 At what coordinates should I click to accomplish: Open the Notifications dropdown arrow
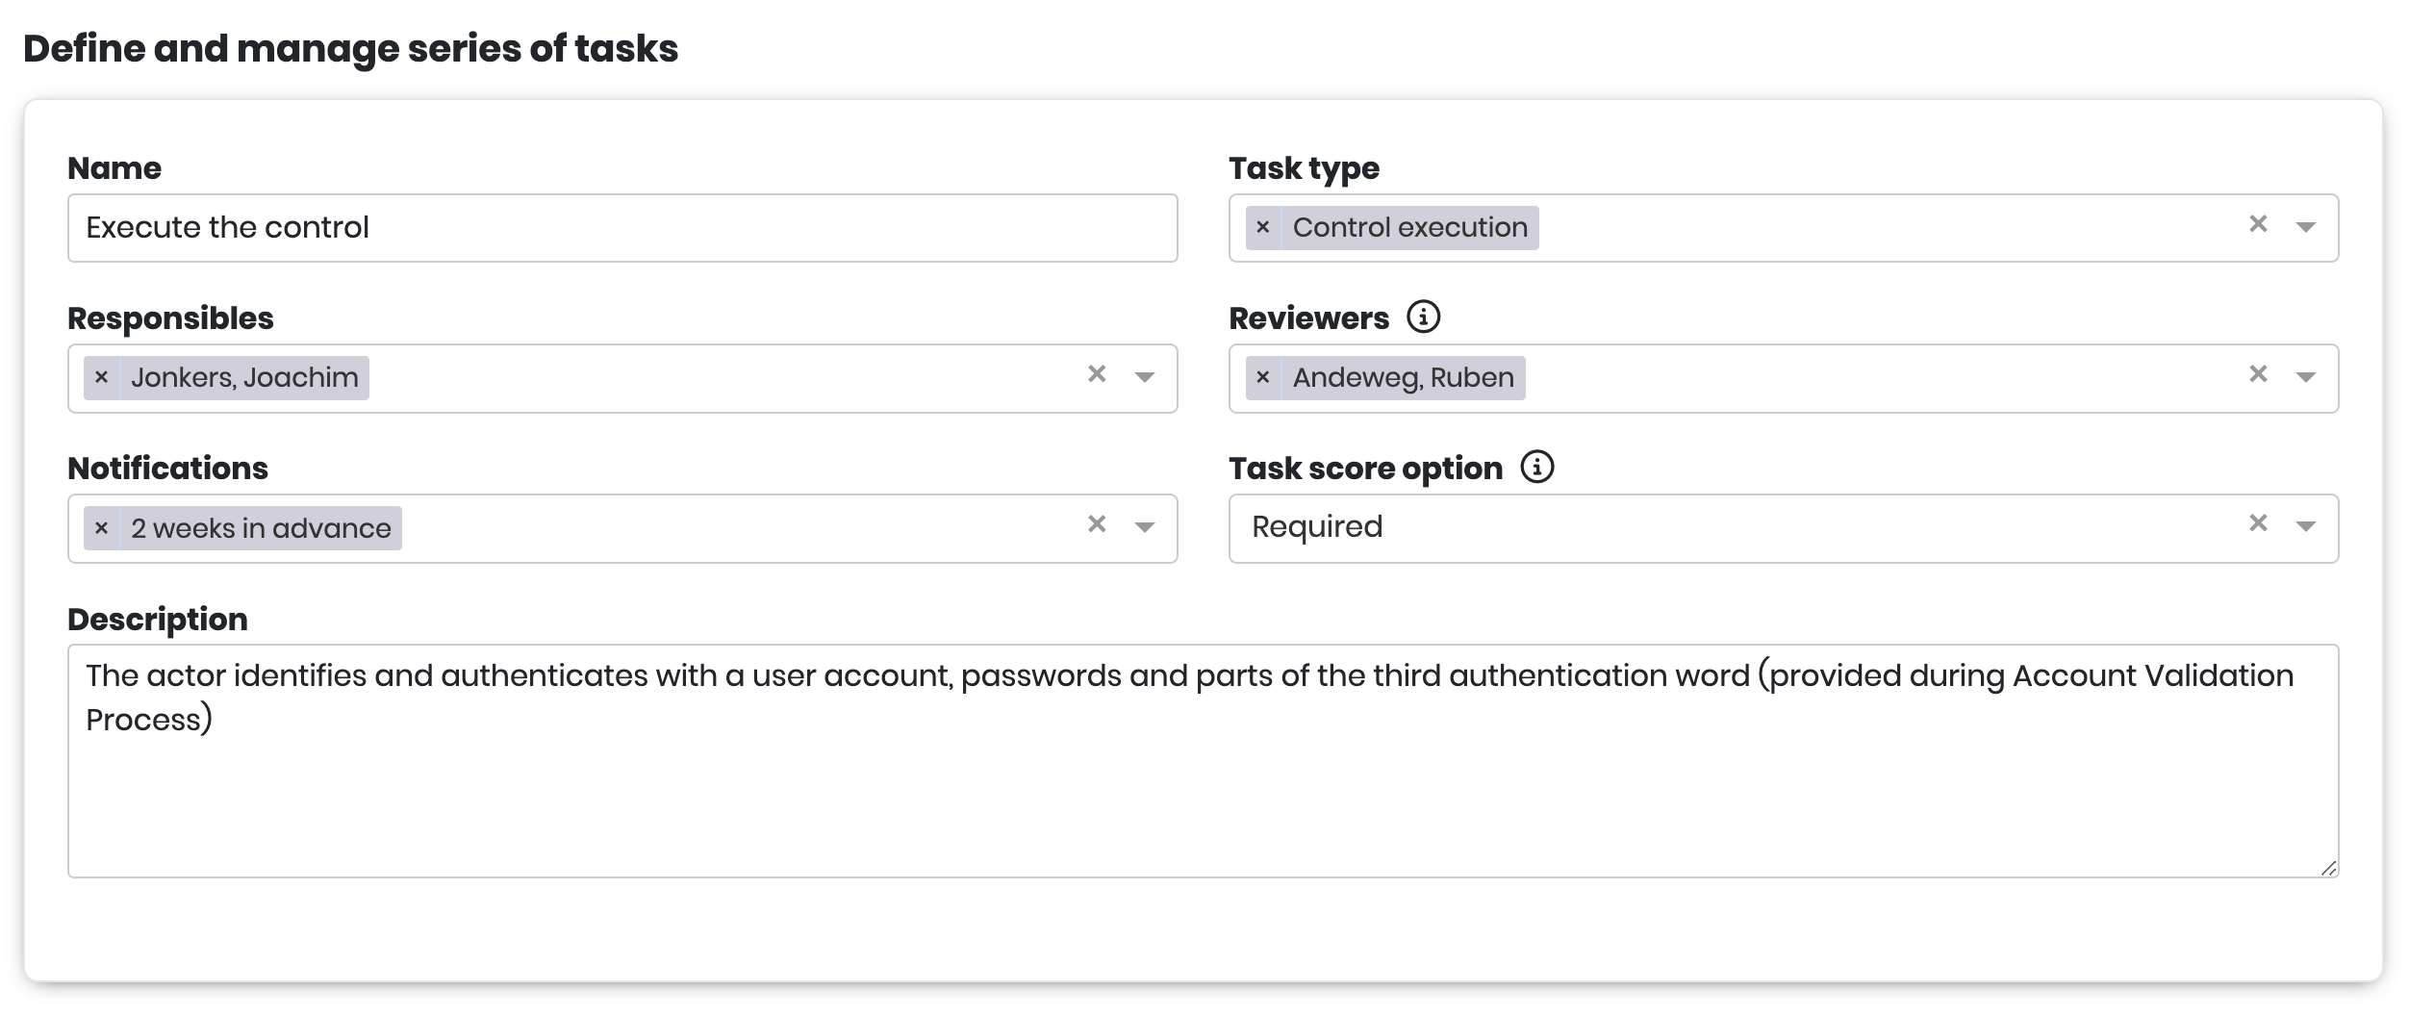[x=1144, y=528]
